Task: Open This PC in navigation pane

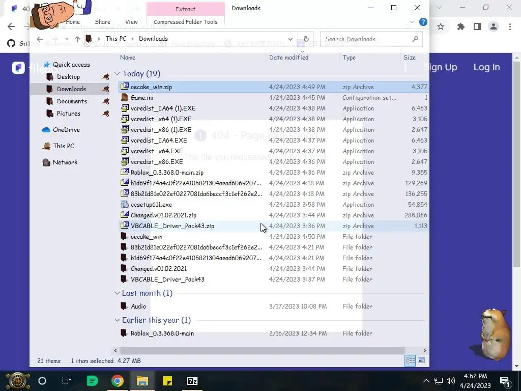Action: 59,146
